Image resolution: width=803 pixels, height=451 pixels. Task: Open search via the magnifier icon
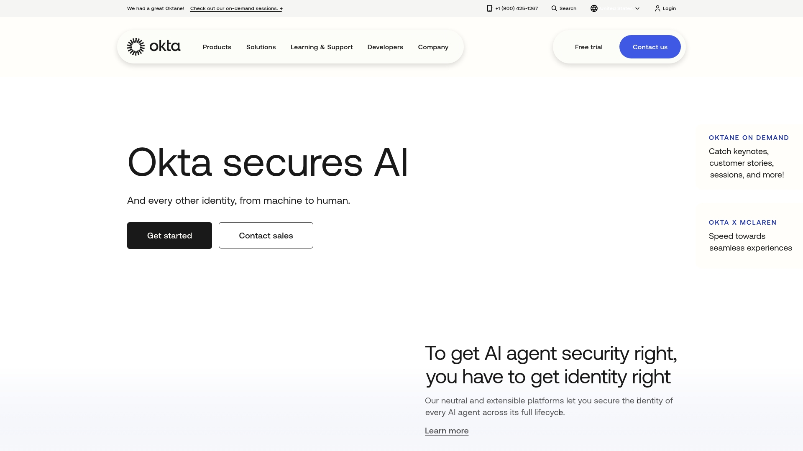coord(554,8)
